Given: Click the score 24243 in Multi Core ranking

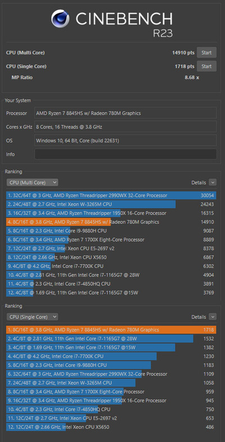Looking at the screenshot, I should coord(207,204).
